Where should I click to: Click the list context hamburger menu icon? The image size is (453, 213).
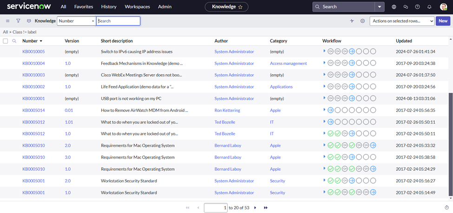click(7, 21)
